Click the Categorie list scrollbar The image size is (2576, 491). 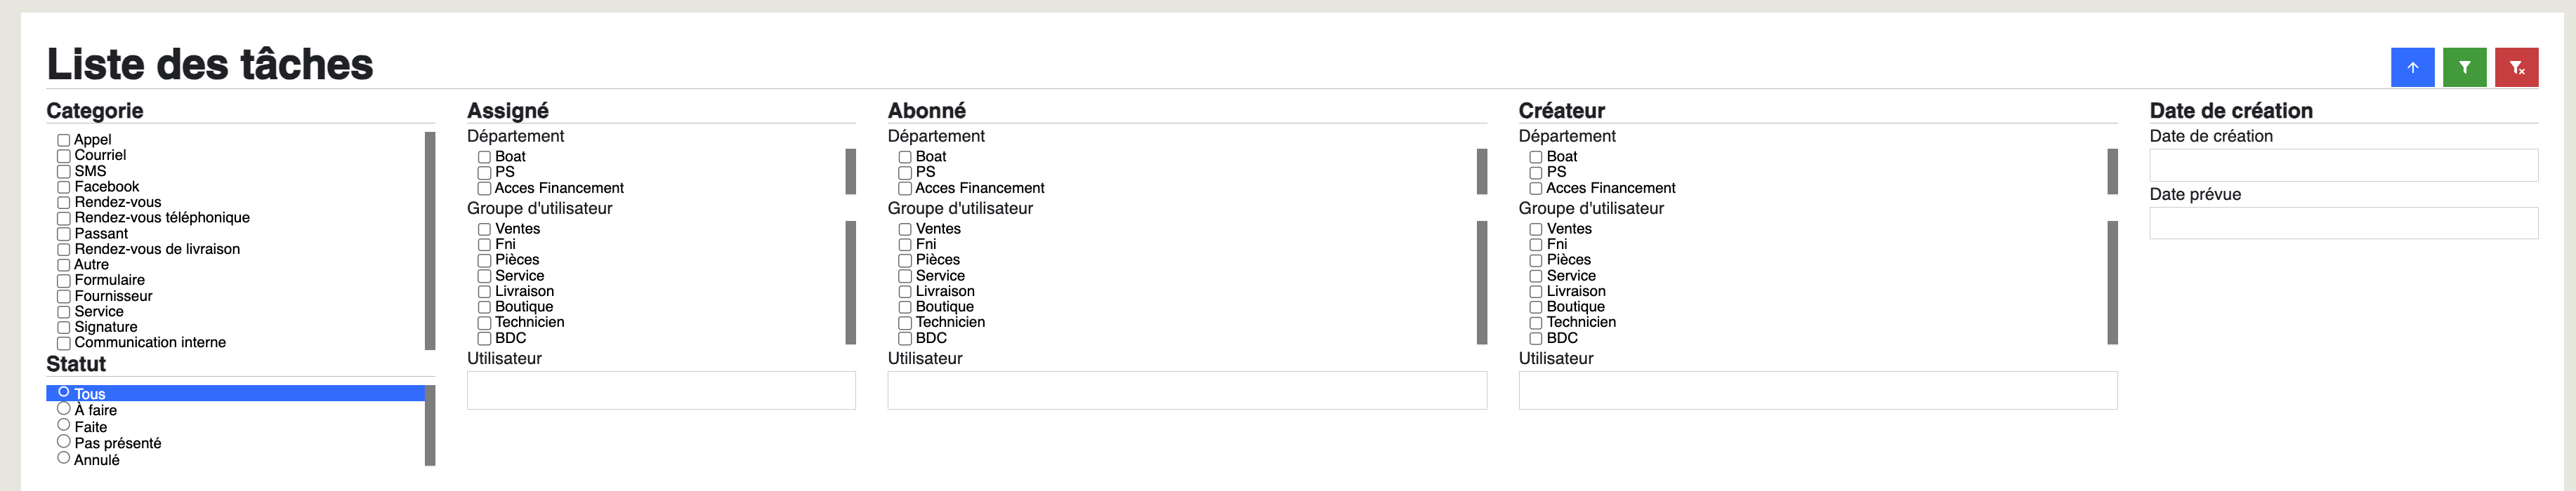(430, 241)
